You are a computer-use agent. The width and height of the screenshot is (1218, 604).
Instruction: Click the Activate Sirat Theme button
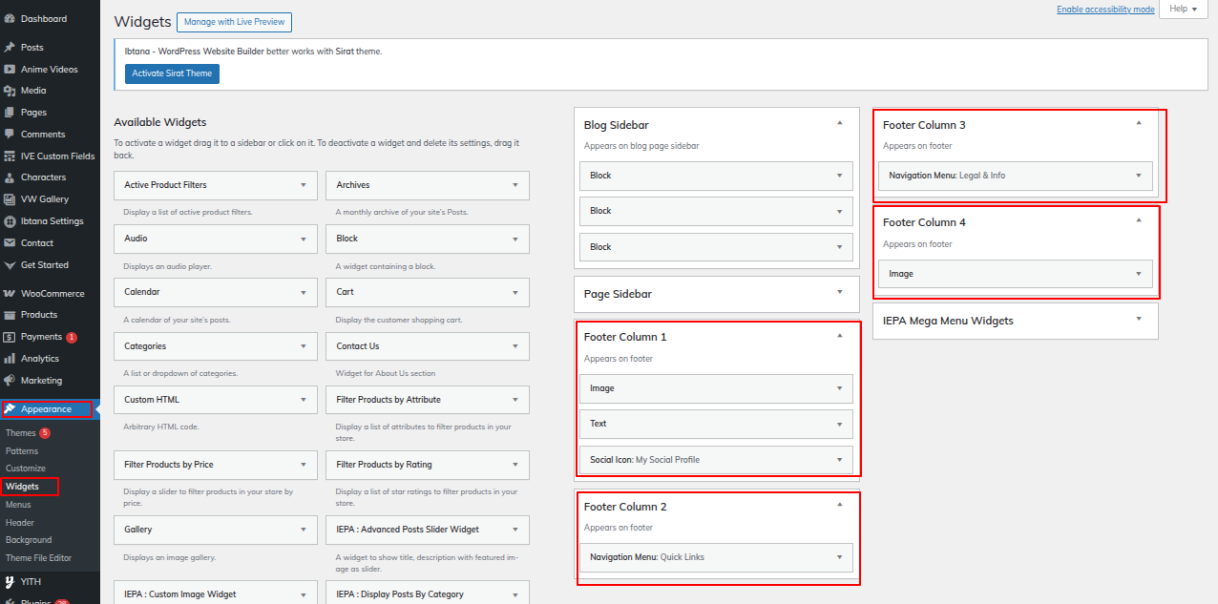172,73
